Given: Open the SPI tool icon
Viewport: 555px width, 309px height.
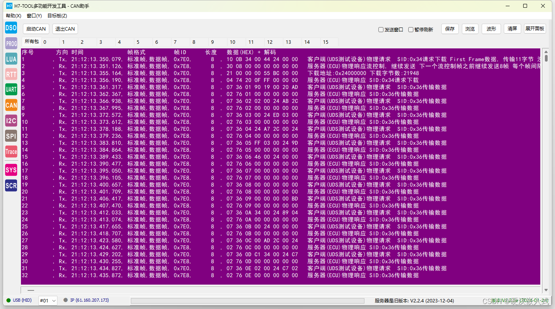Looking at the screenshot, I should click(x=11, y=136).
